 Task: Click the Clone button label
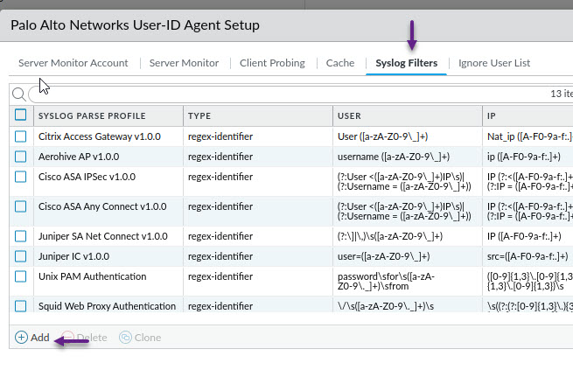pos(148,338)
